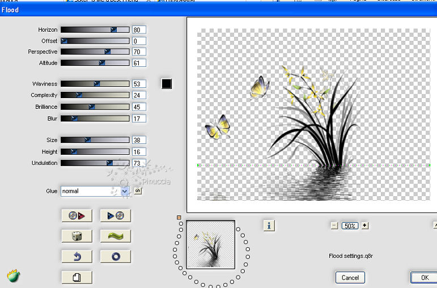Adjust the Offset slider
This screenshot has height=288, width=437.
coord(95,41)
